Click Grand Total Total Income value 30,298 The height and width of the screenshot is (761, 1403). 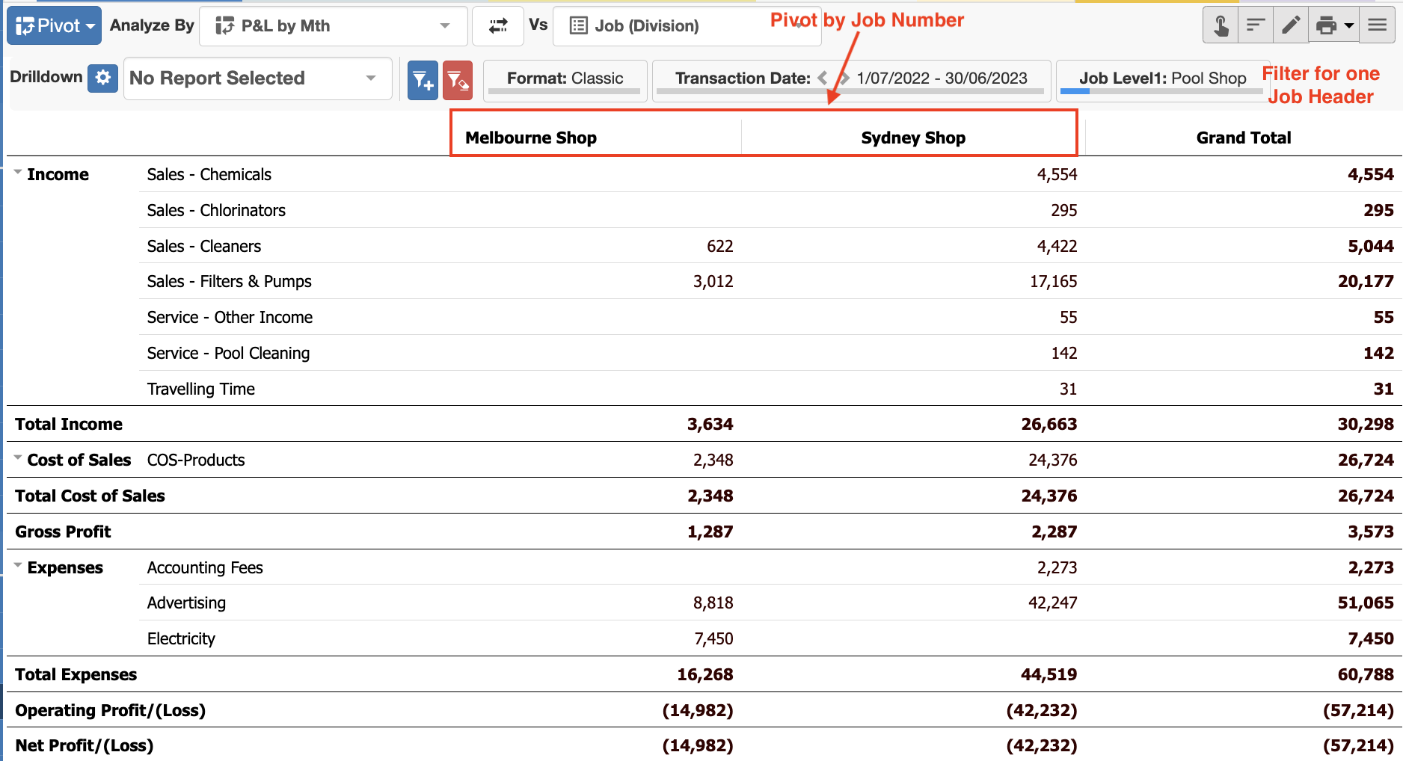click(1366, 424)
